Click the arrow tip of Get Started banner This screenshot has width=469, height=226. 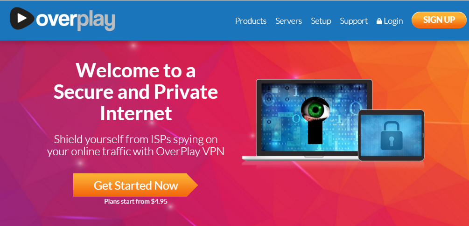click(193, 185)
